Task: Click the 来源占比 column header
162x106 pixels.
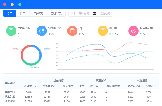Action: [x=151, y=86]
